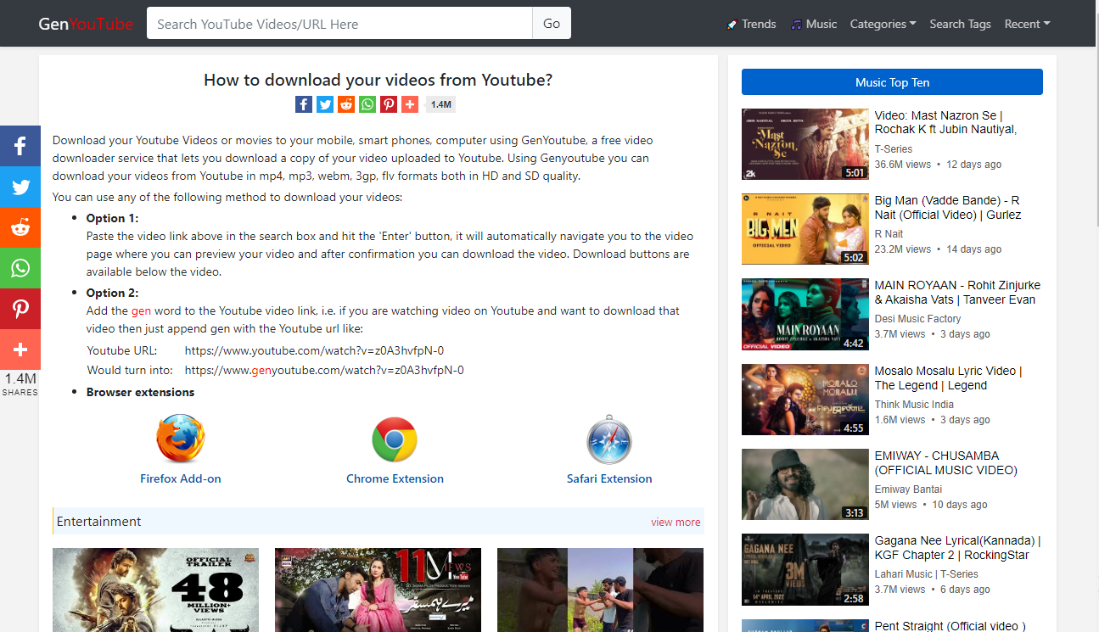Open the Trends menu item

(x=751, y=24)
